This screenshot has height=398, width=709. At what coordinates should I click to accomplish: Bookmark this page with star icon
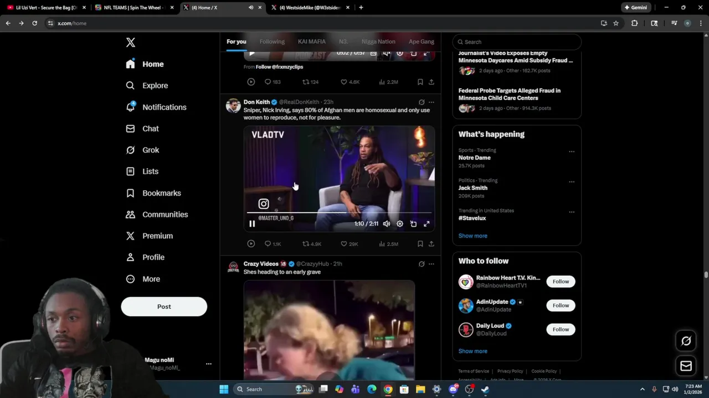tap(616, 23)
